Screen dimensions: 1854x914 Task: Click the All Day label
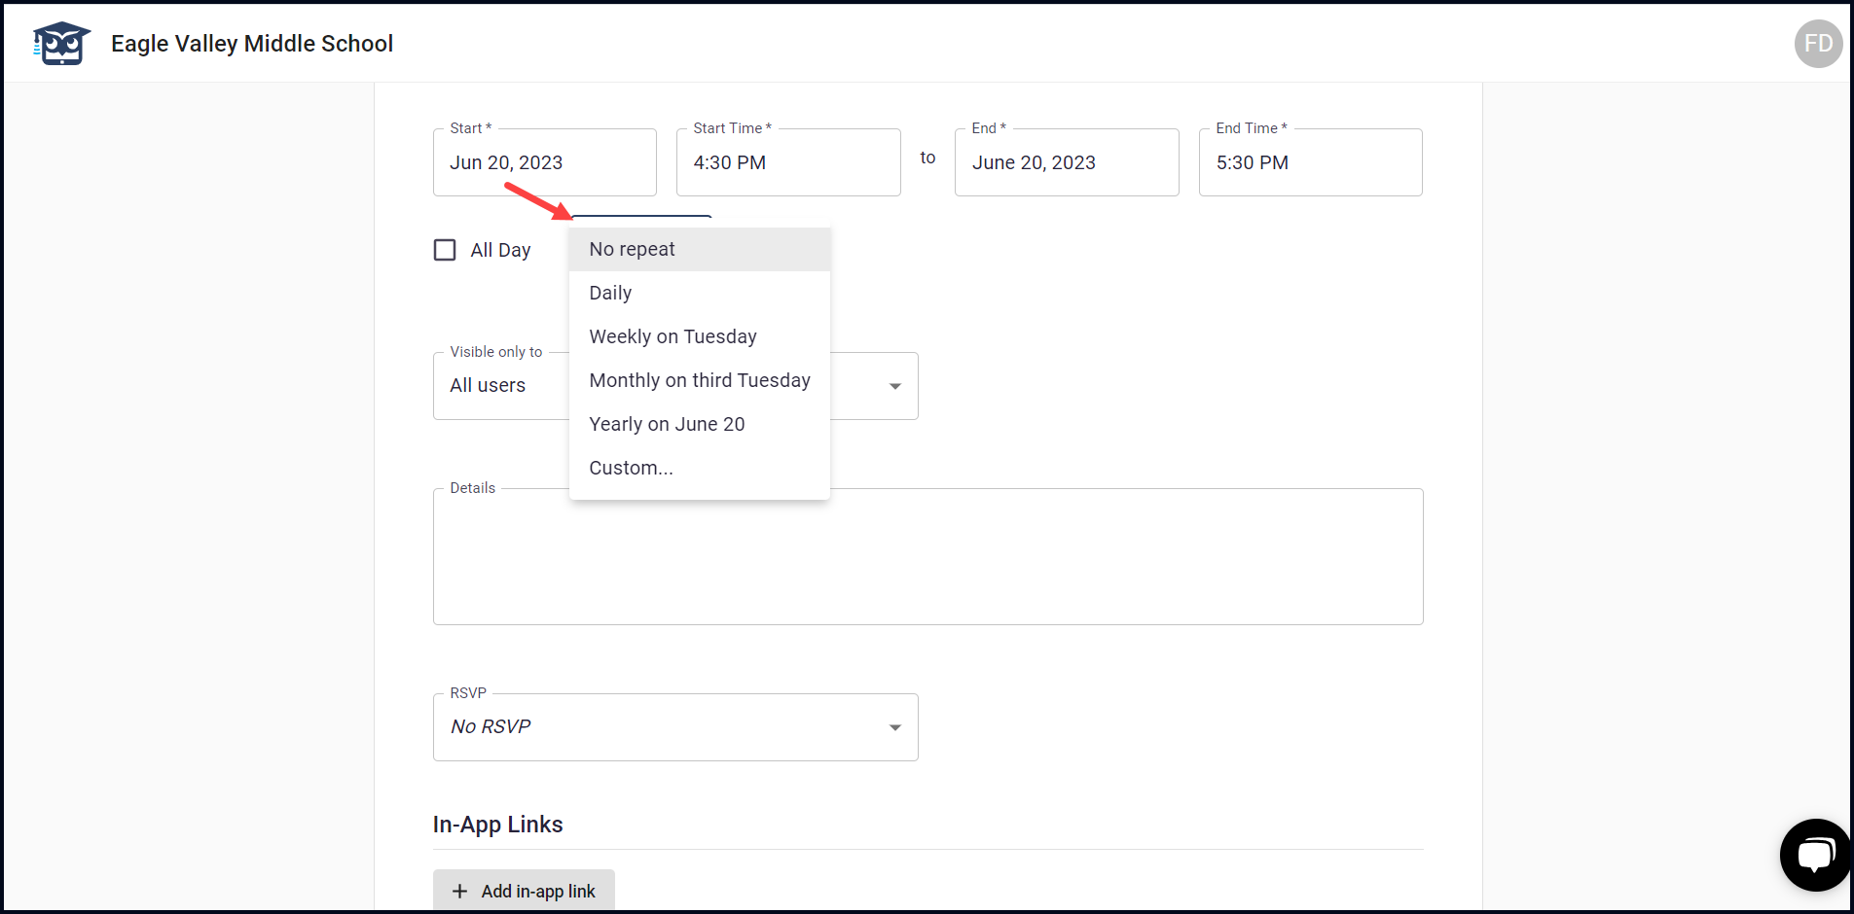(500, 250)
